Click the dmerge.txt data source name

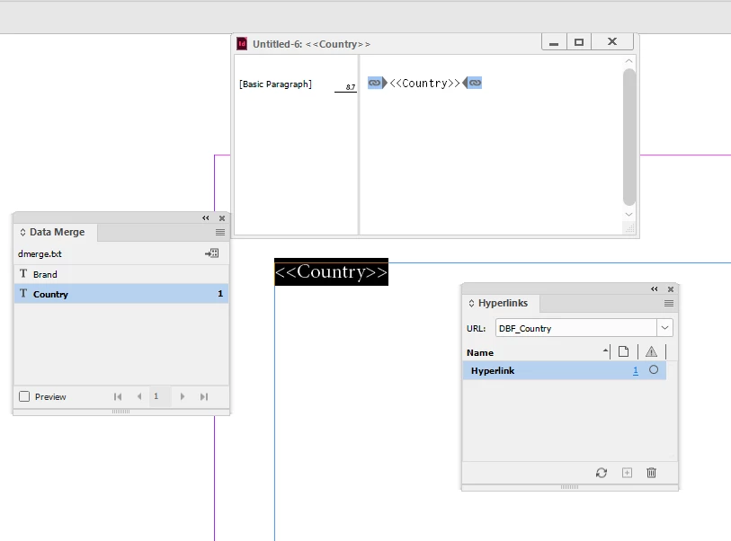(40, 254)
